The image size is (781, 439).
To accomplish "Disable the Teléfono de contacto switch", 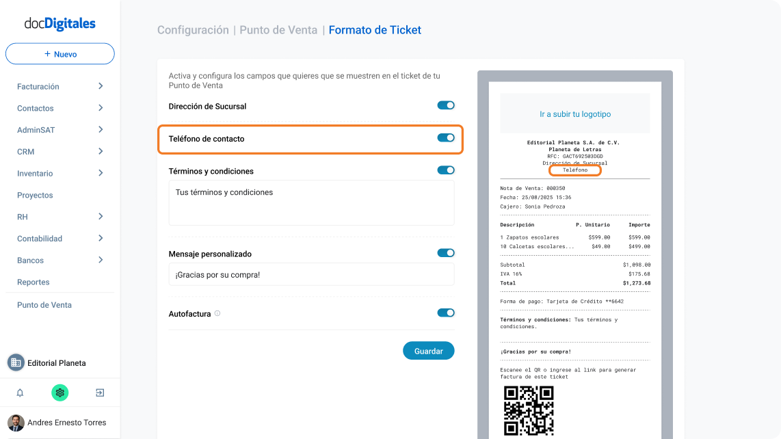I will (446, 137).
